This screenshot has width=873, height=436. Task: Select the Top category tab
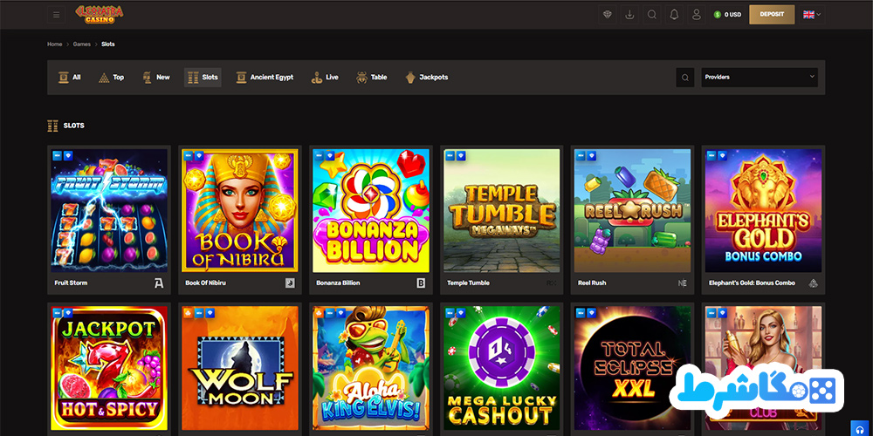[x=112, y=78]
